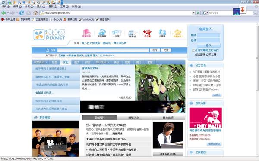The image size is (259, 161).
Task: Click the site search text box
Action: tap(103, 50)
